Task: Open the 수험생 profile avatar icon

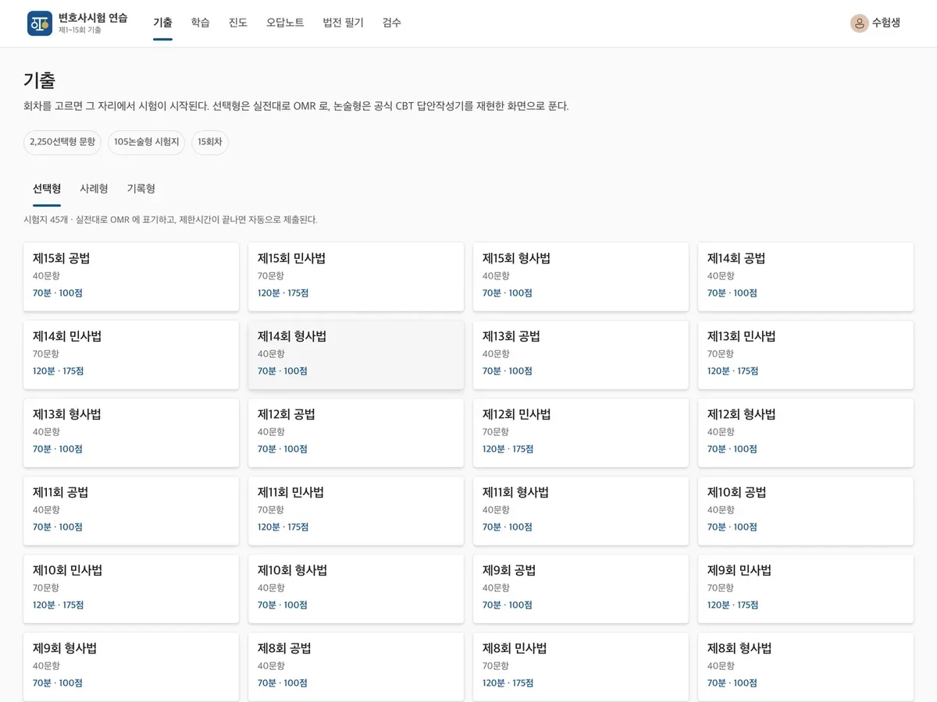Action: [x=860, y=23]
